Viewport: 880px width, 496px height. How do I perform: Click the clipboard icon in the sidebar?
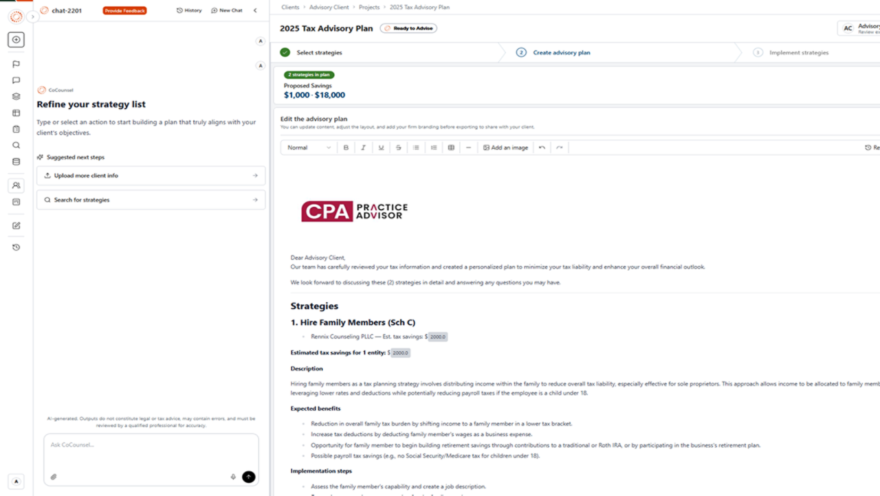click(16, 128)
